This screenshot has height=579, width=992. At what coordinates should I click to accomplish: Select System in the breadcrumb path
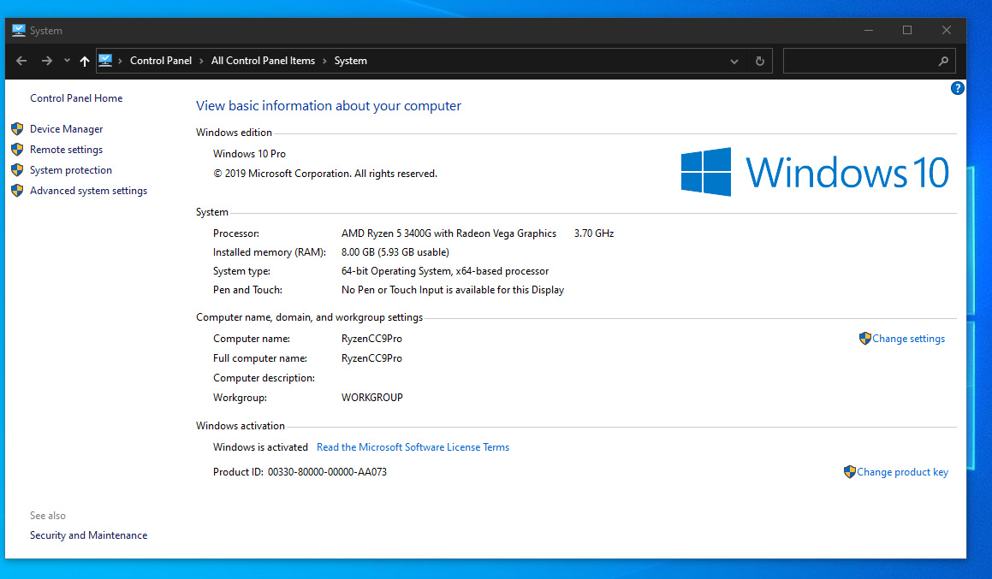point(350,61)
